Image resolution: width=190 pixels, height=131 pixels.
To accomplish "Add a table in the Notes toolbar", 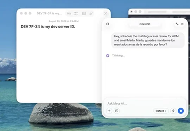I will (84, 13).
